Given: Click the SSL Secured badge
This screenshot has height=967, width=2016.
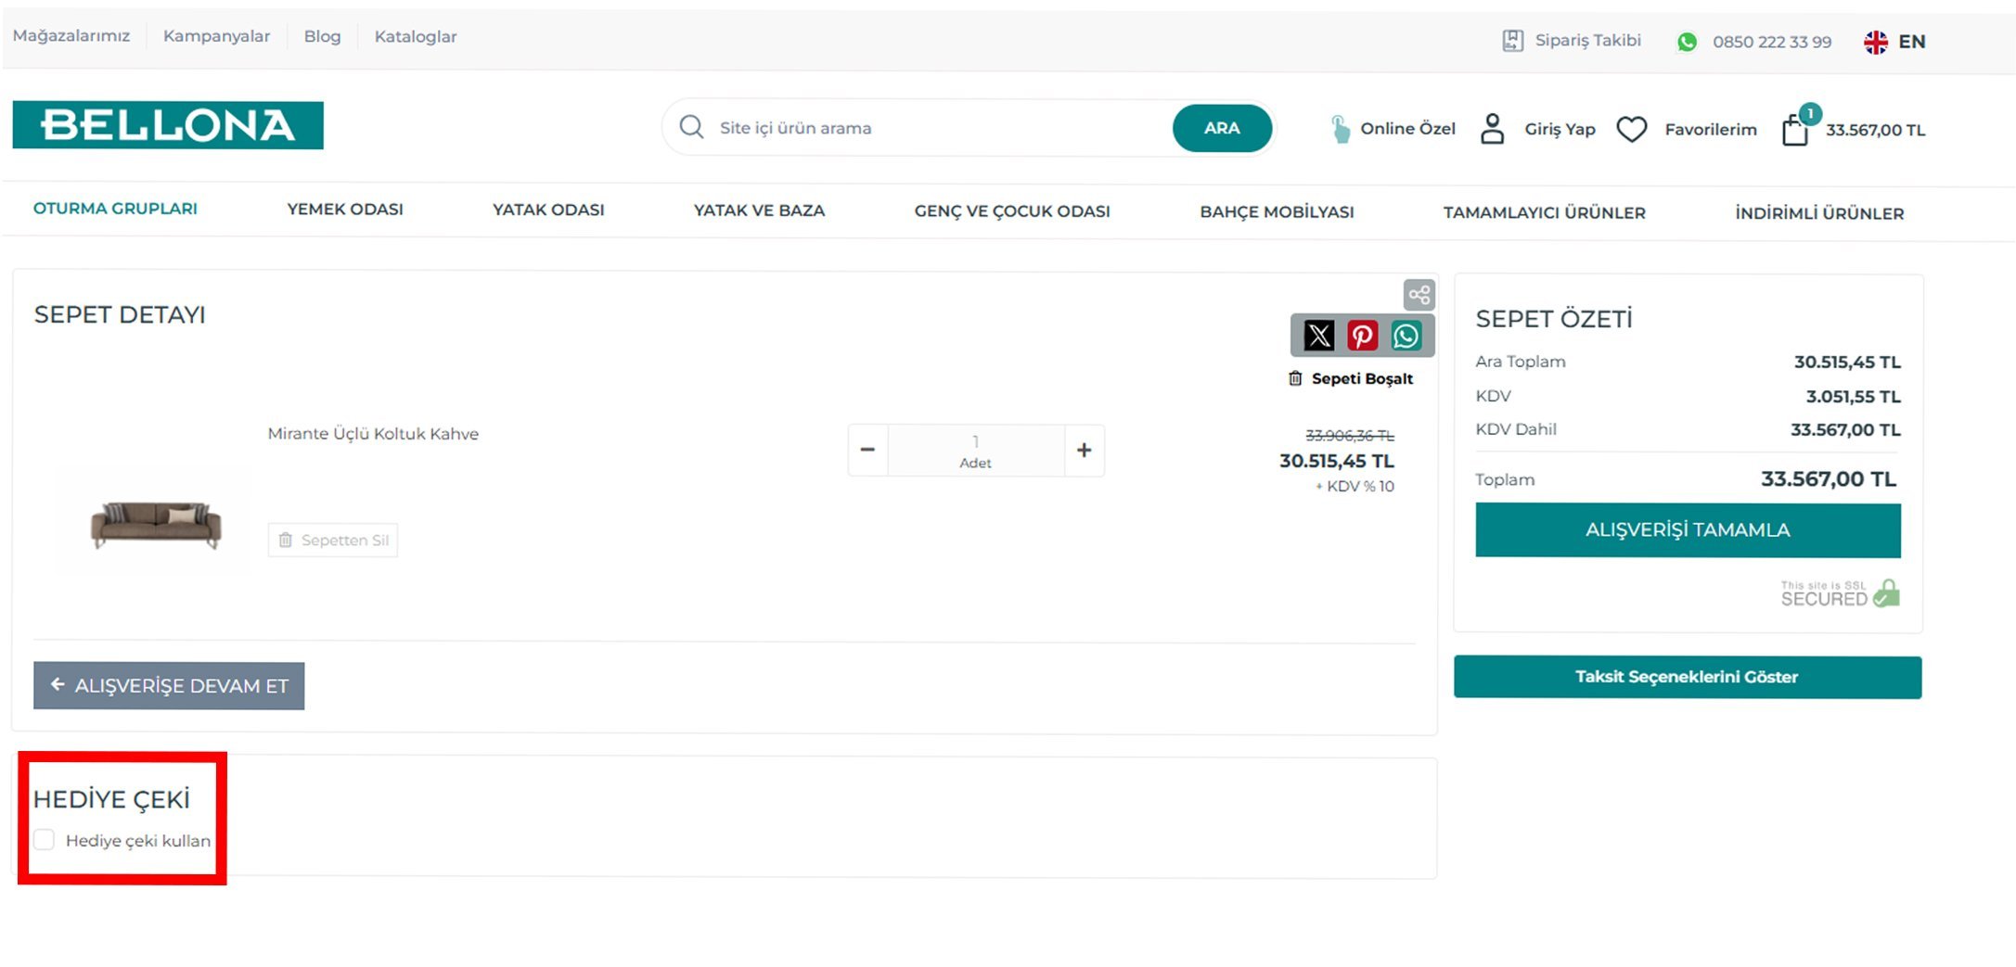Looking at the screenshot, I should [1840, 593].
